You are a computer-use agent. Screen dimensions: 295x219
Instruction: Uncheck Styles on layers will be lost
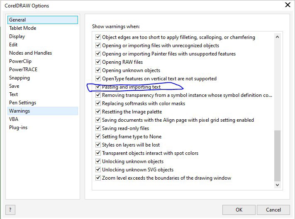pyautogui.click(x=98, y=144)
